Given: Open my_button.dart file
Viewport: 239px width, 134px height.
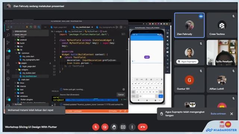Looking at the screenshot, I should tap(28, 73).
